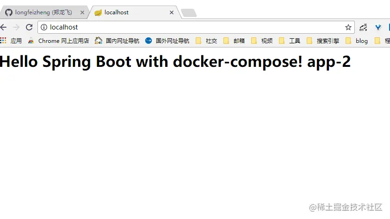Click the Spring leaf favicon on localhost tab
This screenshot has width=390, height=219.
pyautogui.click(x=98, y=12)
